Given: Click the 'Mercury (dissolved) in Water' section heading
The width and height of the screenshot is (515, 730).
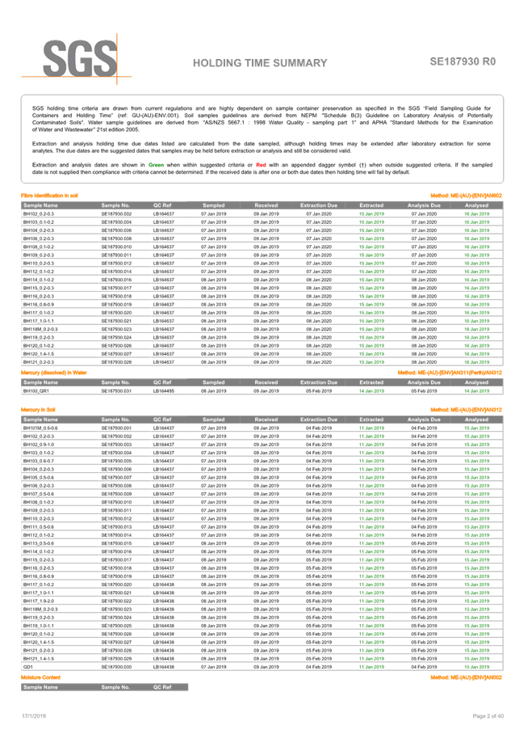Looking at the screenshot, I should (x=53, y=373).
